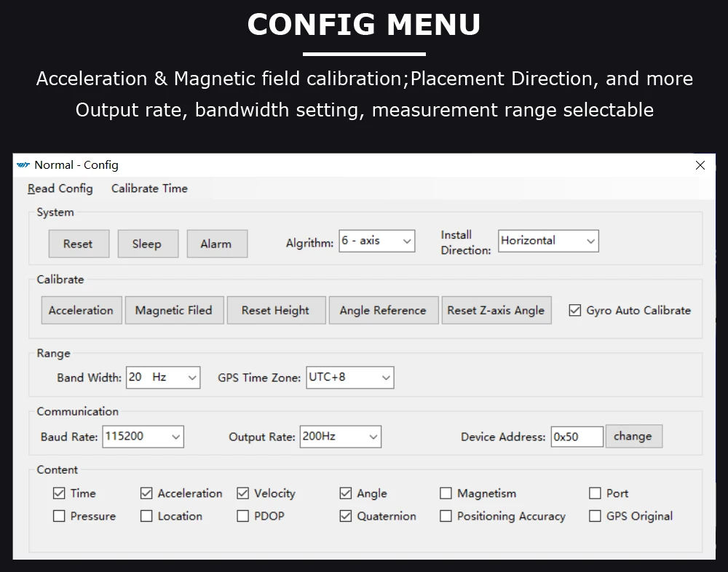The image size is (728, 572).
Task: Open the Read Config menu
Action: click(60, 188)
